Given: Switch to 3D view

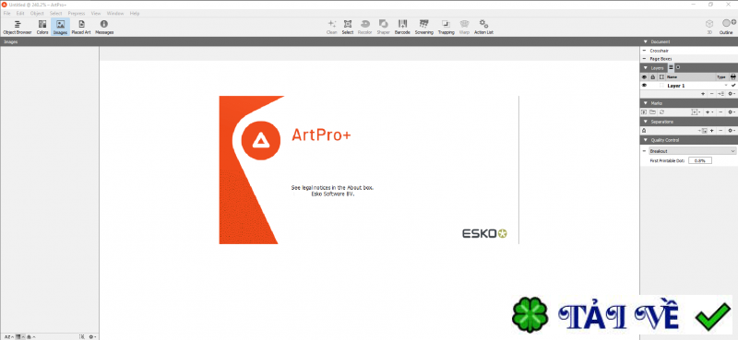Looking at the screenshot, I should tap(708, 27).
